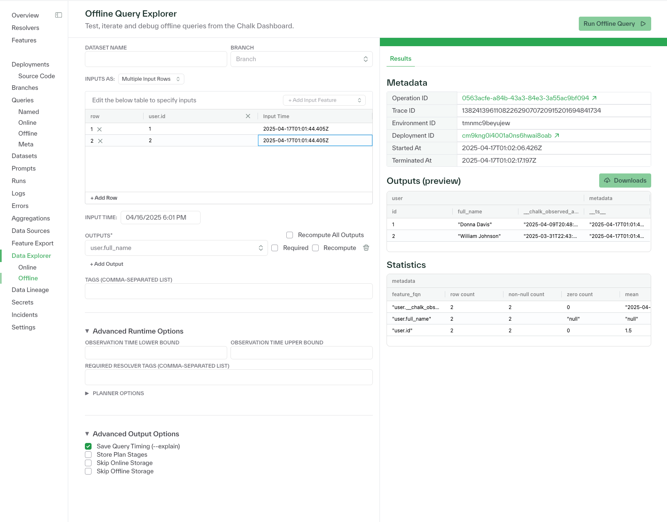This screenshot has height=522, width=667.
Task: Collapse the sidebar using the panel icon
Action: (x=58, y=15)
